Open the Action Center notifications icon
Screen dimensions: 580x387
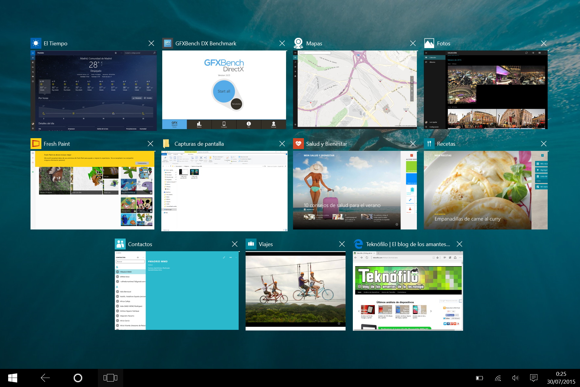(534, 378)
